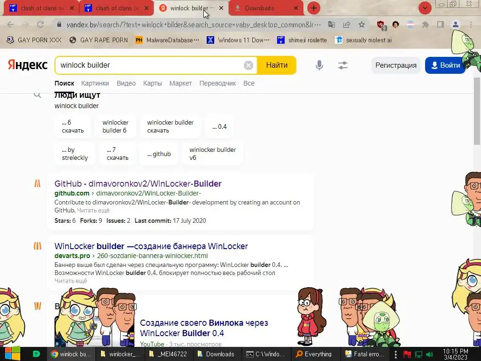Open the Создание своего Винлока video result

pos(204,328)
